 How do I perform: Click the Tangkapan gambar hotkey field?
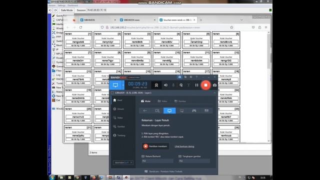[x=194, y=161]
